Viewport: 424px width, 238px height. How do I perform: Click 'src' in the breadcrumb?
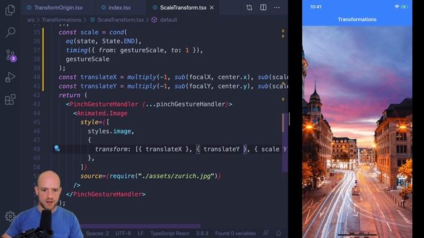pyautogui.click(x=31, y=20)
